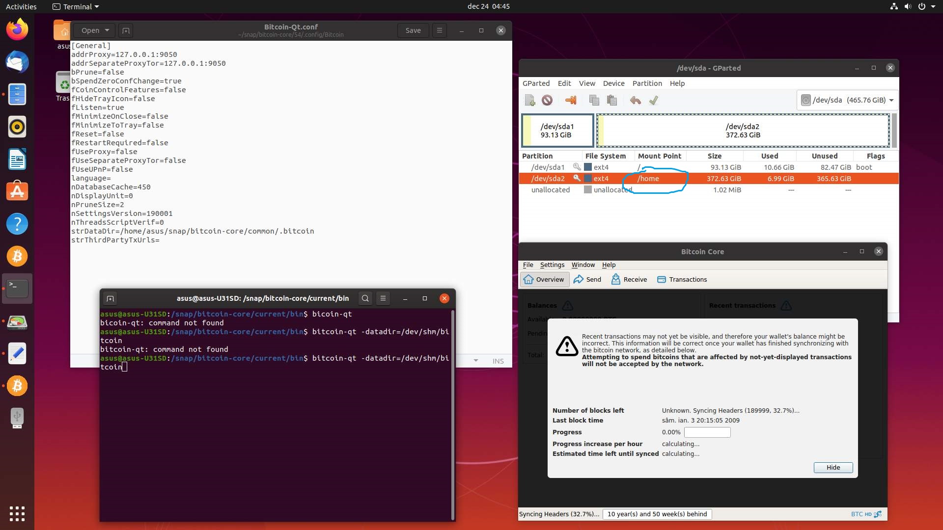Screen dimensions: 943x530
Task: Click Transactions tab in Bitcoin Core
Action: click(x=682, y=279)
